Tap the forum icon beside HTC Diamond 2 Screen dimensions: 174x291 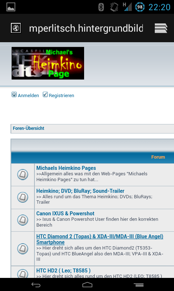click(23, 249)
